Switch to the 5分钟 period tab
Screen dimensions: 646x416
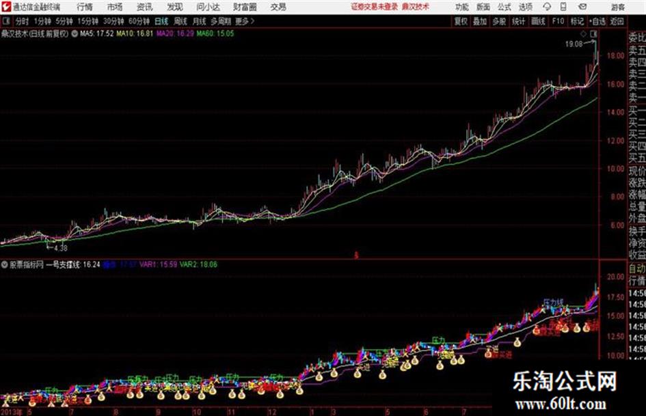(x=64, y=21)
